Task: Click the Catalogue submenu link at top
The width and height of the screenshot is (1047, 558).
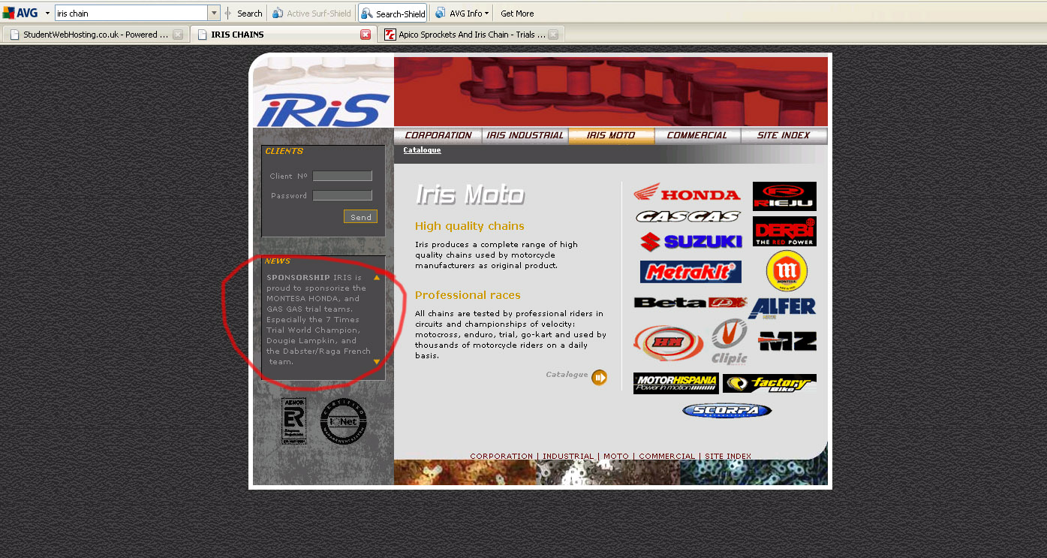Action: pos(422,150)
